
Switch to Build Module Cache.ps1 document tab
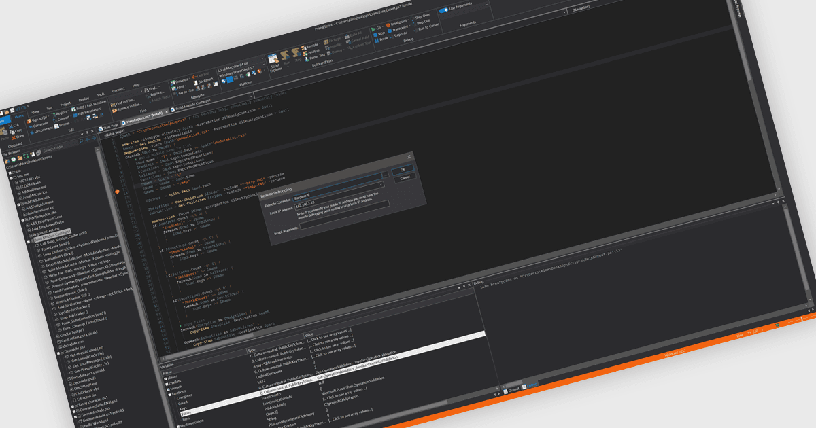click(x=192, y=105)
